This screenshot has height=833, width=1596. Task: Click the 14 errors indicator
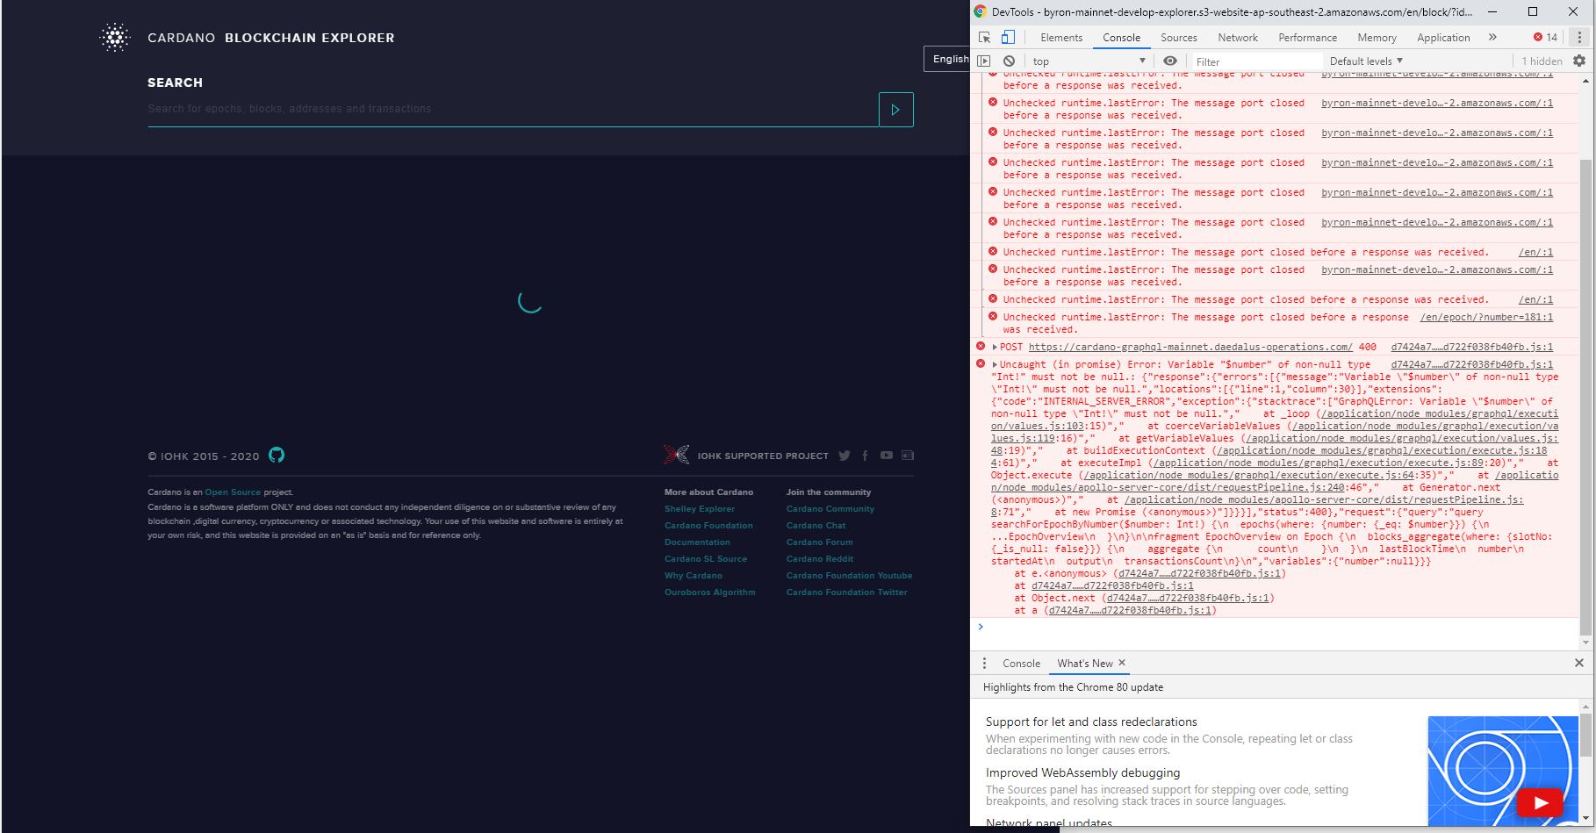point(1545,38)
